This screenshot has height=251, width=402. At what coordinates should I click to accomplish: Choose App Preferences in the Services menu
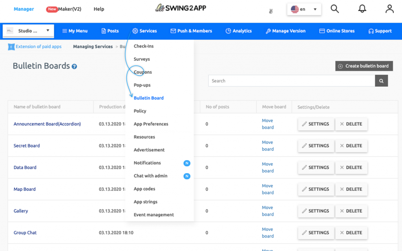point(151,124)
